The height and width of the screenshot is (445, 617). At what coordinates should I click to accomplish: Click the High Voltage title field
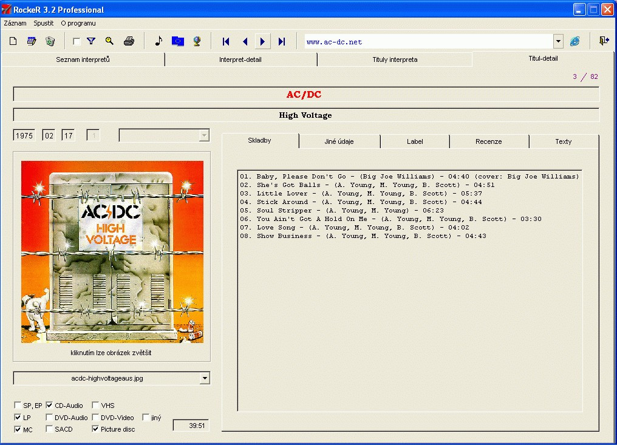click(306, 115)
